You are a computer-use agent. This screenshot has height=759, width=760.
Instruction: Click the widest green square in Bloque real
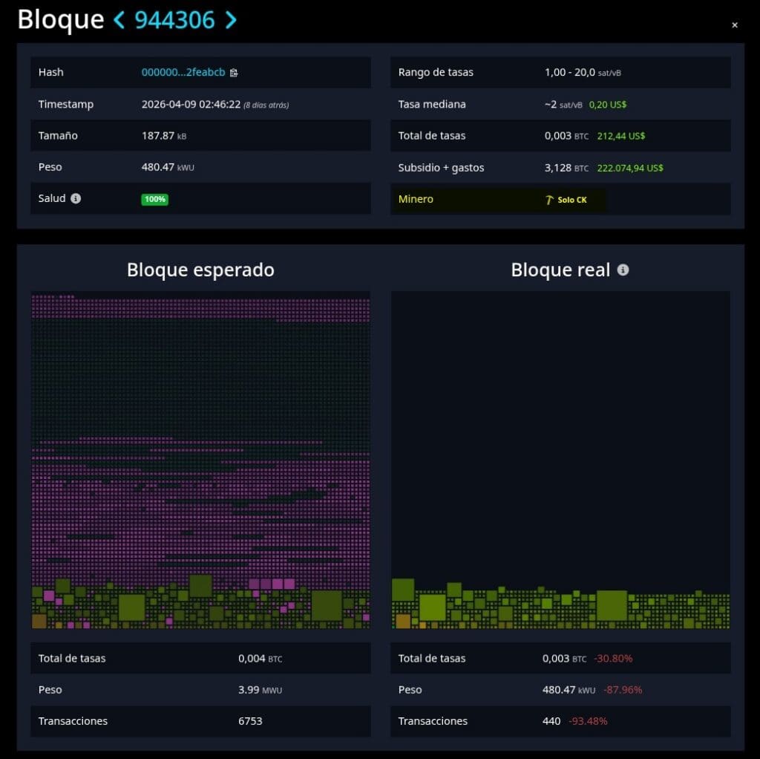point(612,605)
